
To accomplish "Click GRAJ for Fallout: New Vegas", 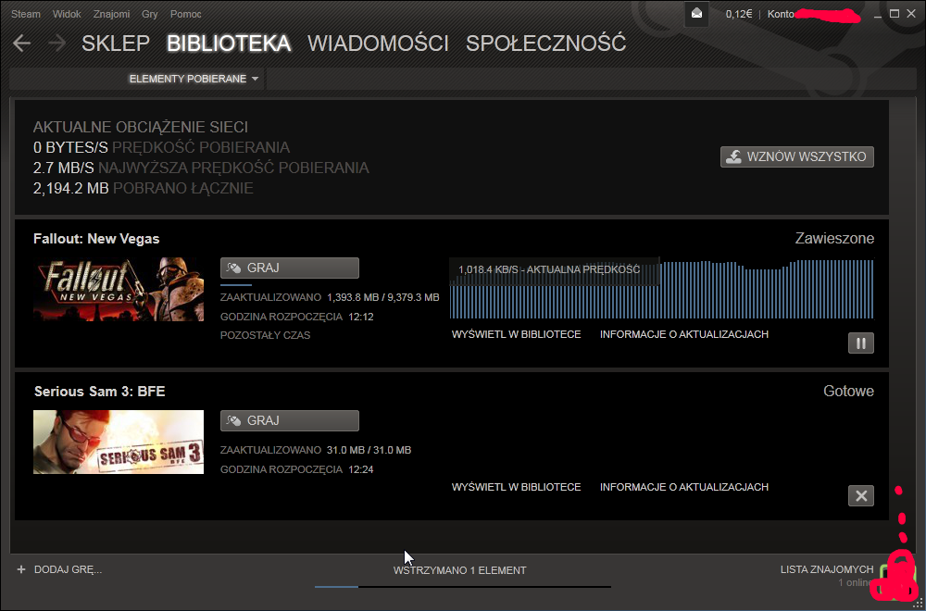I will coord(289,268).
